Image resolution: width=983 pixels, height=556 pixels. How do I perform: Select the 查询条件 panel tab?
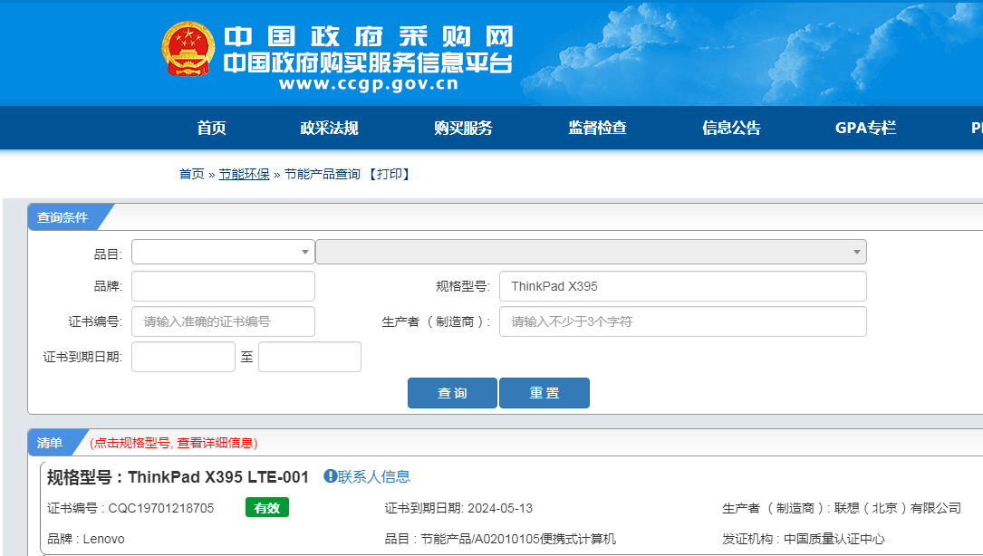click(63, 217)
